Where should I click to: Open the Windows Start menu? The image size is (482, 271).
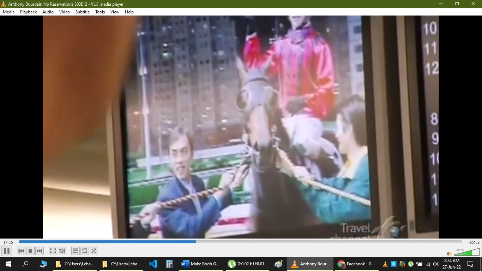pos(8,264)
